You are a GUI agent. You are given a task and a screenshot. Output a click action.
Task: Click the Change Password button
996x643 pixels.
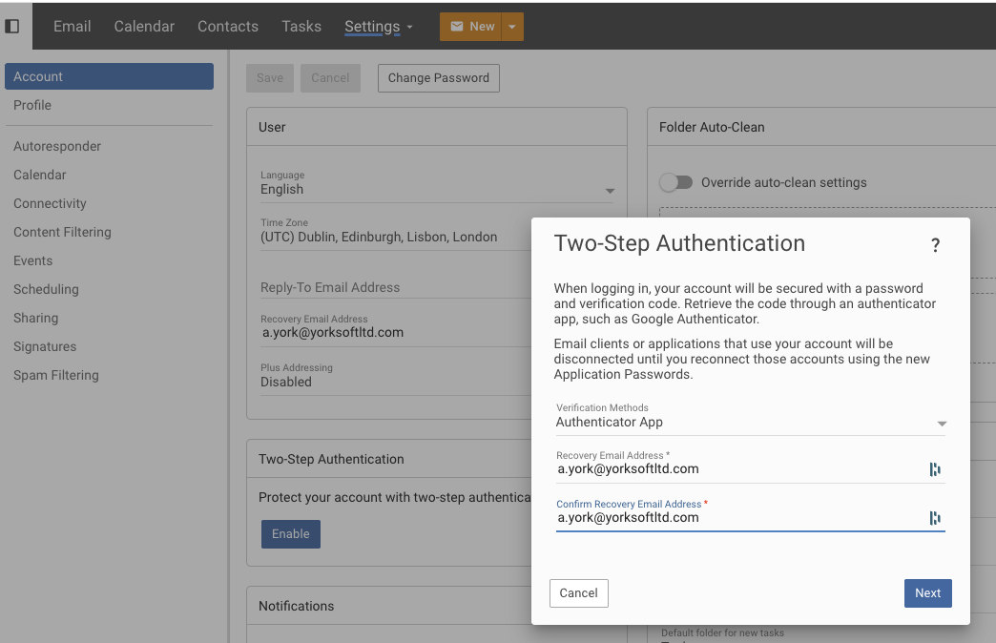(x=438, y=78)
